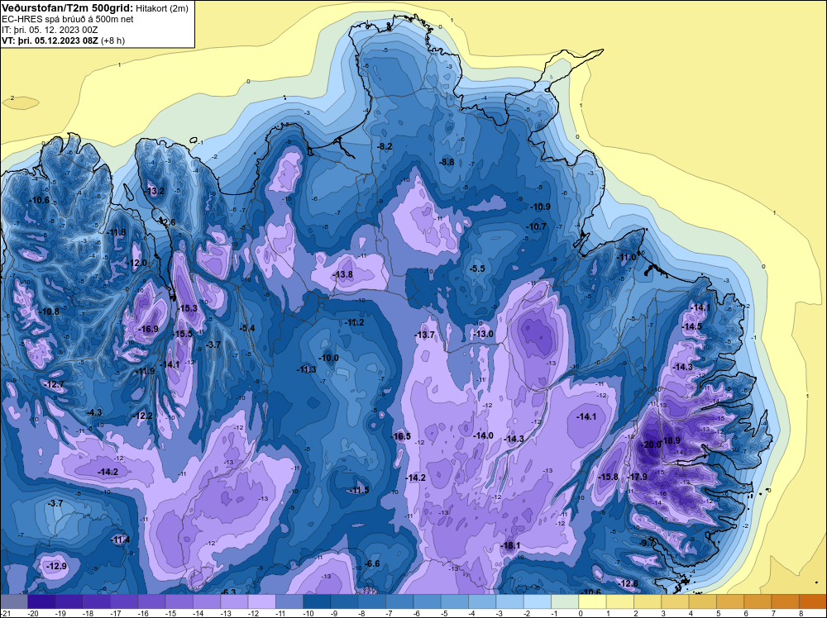Click the -12.0 temperature label
The image size is (827, 618).
(x=137, y=263)
